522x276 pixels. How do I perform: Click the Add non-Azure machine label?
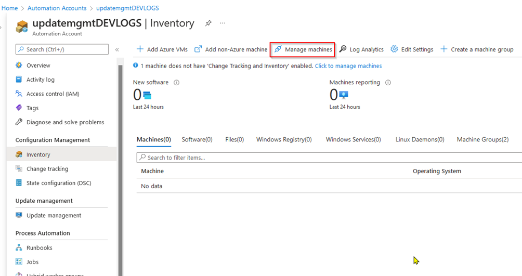(x=236, y=49)
